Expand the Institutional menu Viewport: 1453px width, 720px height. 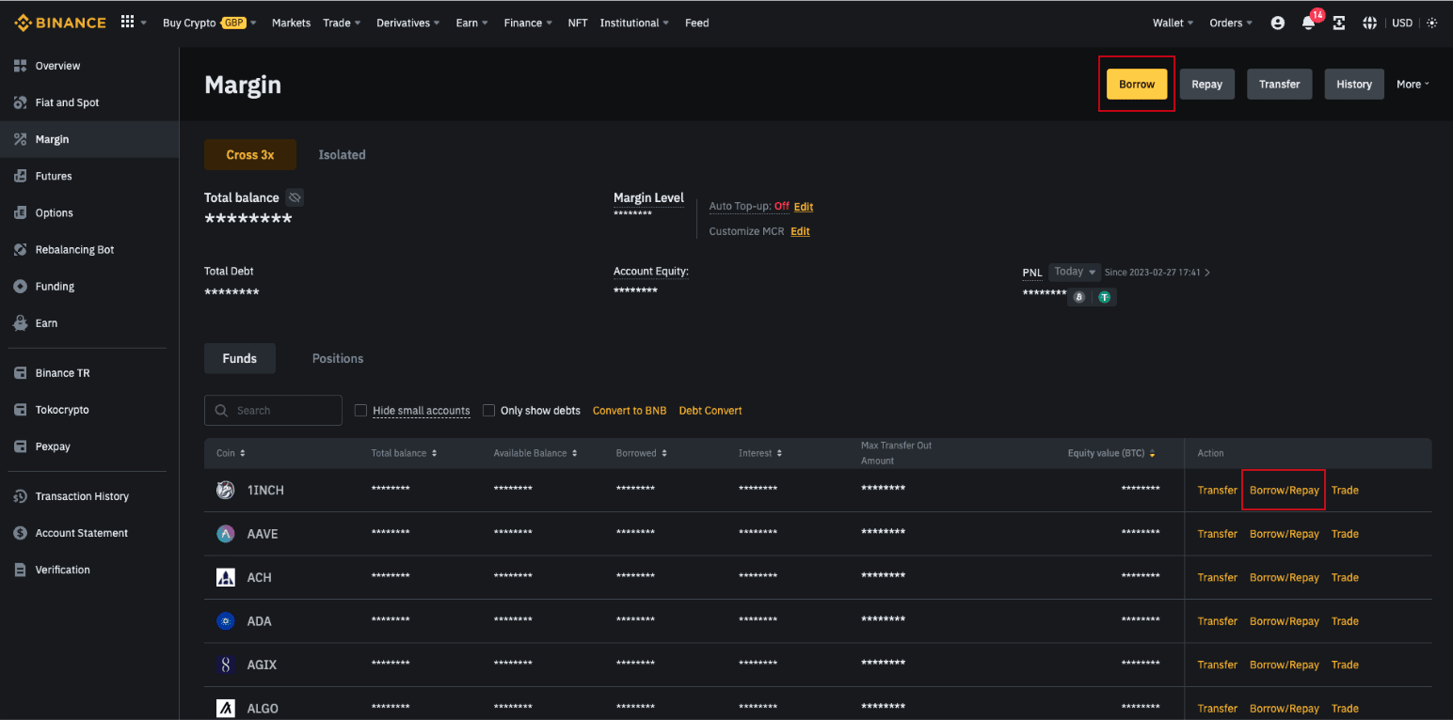point(634,23)
